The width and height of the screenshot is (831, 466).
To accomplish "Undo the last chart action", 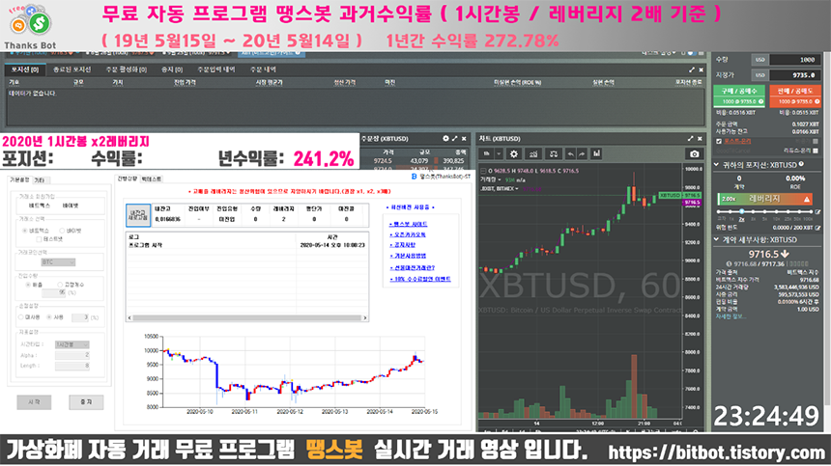I will coord(570,154).
